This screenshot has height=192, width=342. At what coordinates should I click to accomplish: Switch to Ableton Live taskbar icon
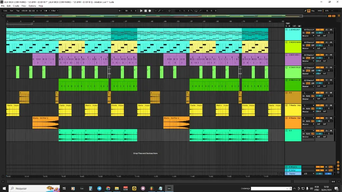[x=169, y=188]
